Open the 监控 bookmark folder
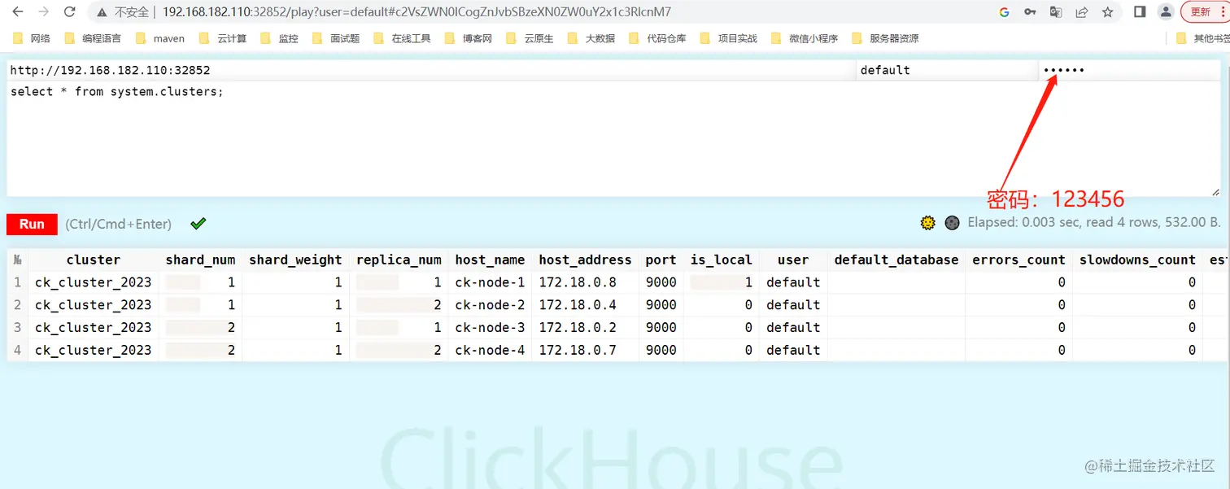Viewport: 1230px width, 489px height. [x=279, y=38]
